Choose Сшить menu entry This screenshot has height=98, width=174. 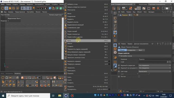pyautogui.click(x=87, y=80)
